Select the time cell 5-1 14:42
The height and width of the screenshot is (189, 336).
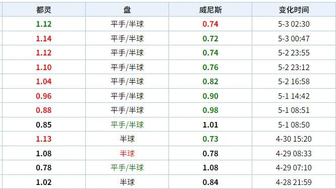pos(294,96)
